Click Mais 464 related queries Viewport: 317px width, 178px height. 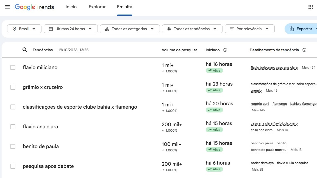point(308,67)
